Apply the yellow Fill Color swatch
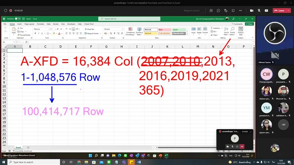The width and height of the screenshot is (294, 165). (x=54, y=33)
